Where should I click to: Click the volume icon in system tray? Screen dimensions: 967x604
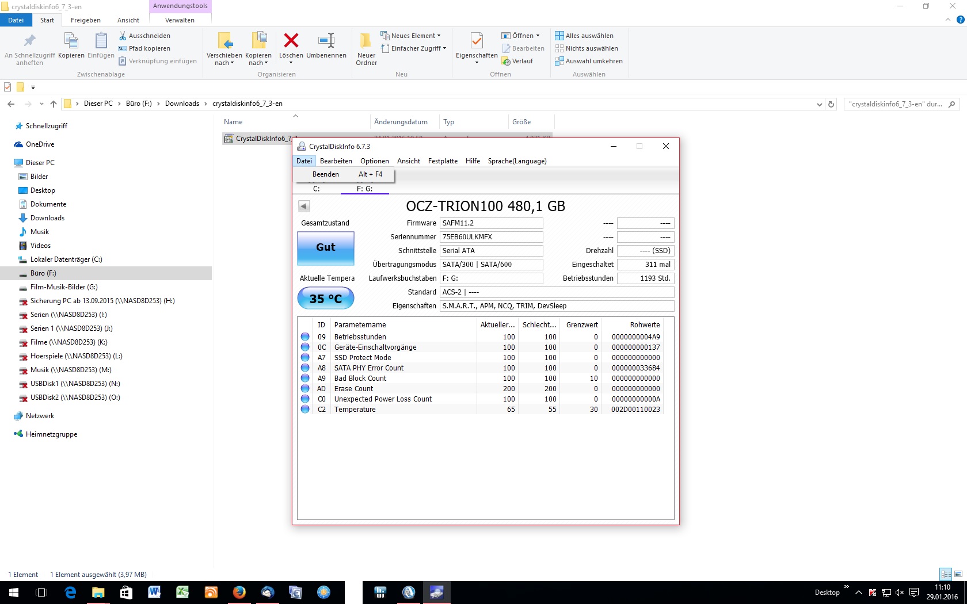point(900,592)
